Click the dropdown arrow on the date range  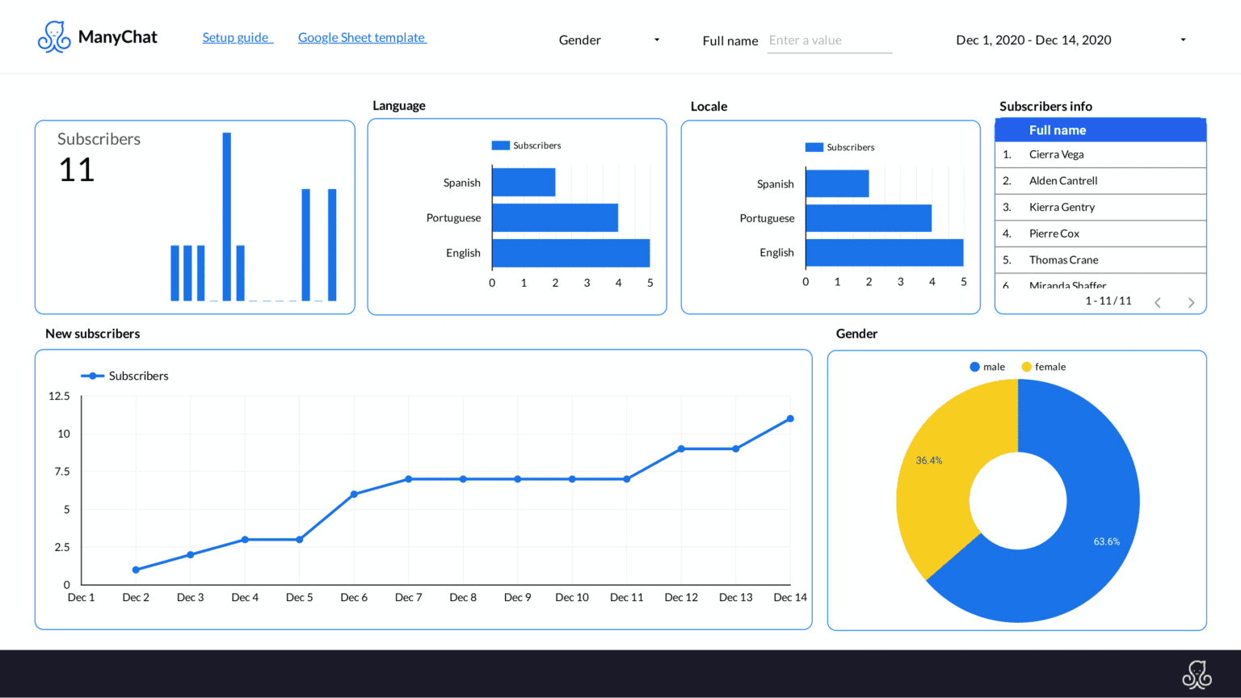click(1183, 39)
